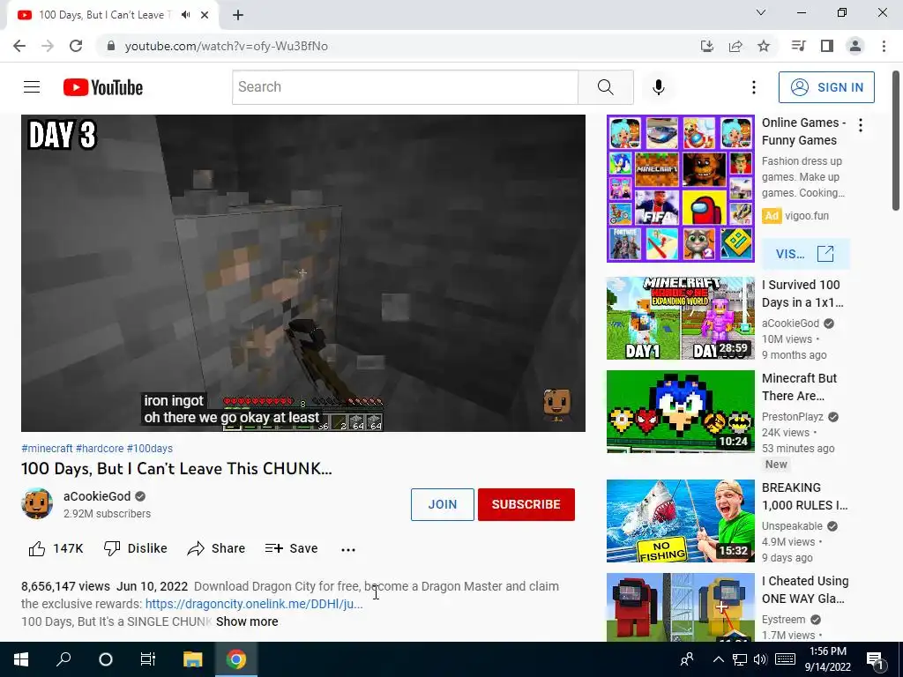Open I Cheated Using ONE WAY video title

pos(805,590)
